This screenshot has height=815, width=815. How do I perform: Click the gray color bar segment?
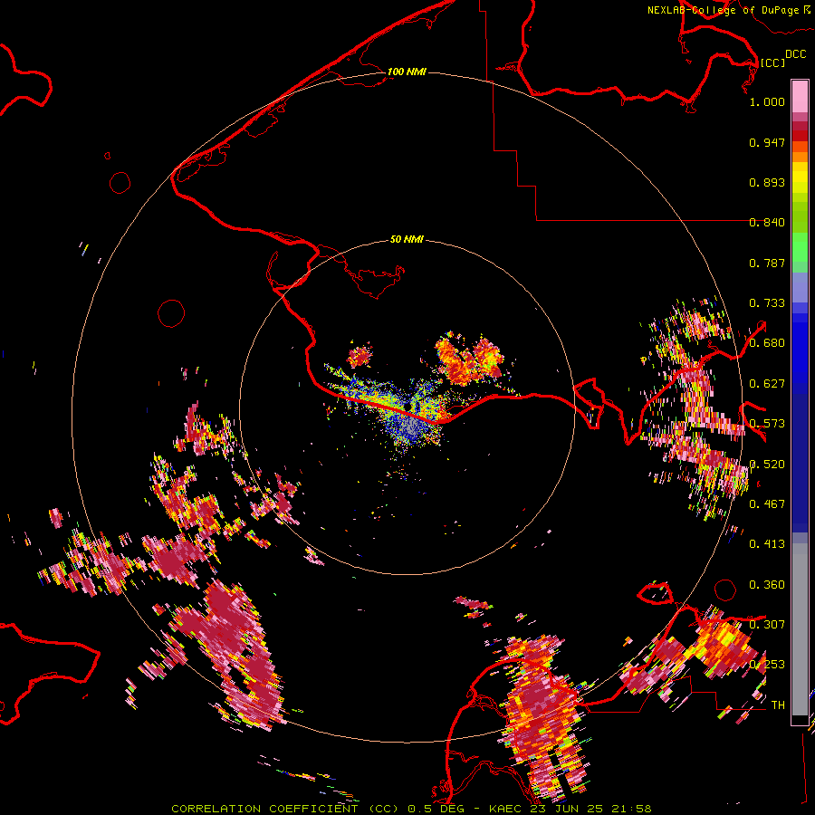click(800, 629)
